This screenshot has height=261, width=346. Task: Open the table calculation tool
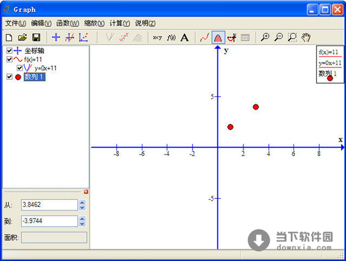click(x=245, y=37)
